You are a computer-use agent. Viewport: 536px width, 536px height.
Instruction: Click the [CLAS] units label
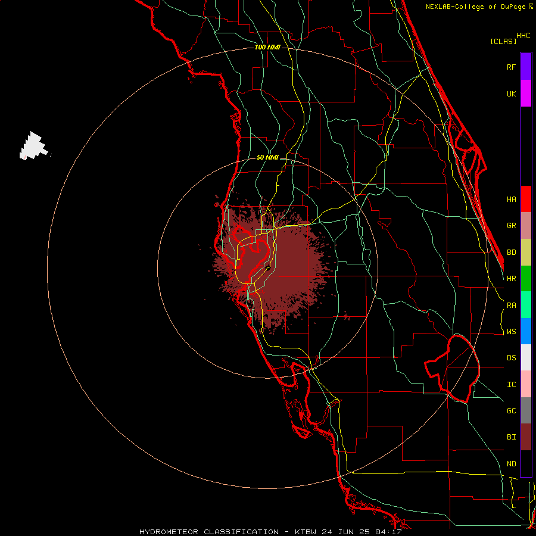tap(503, 41)
